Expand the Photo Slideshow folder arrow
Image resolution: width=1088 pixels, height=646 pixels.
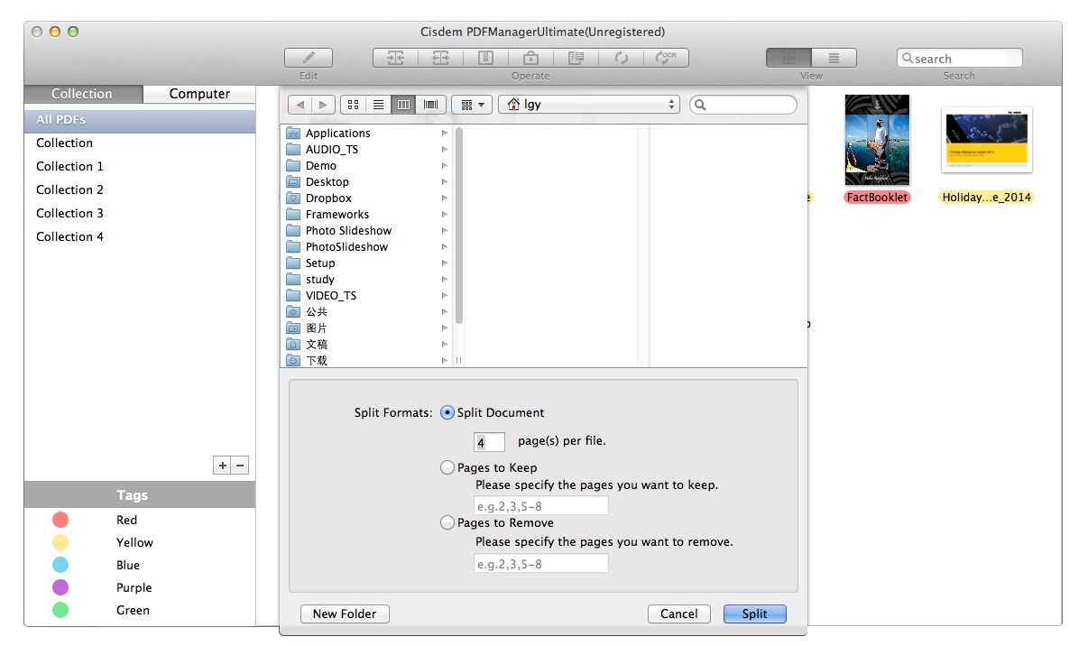[445, 231]
